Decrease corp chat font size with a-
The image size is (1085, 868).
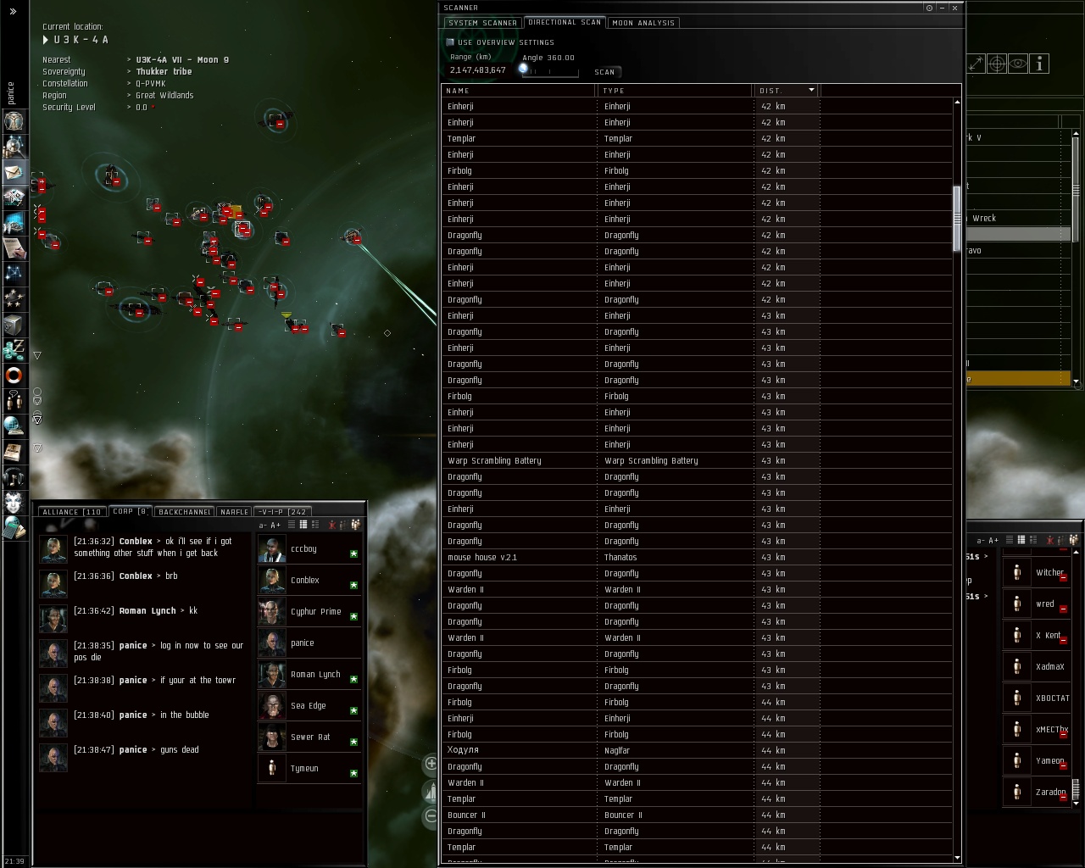pos(263,526)
